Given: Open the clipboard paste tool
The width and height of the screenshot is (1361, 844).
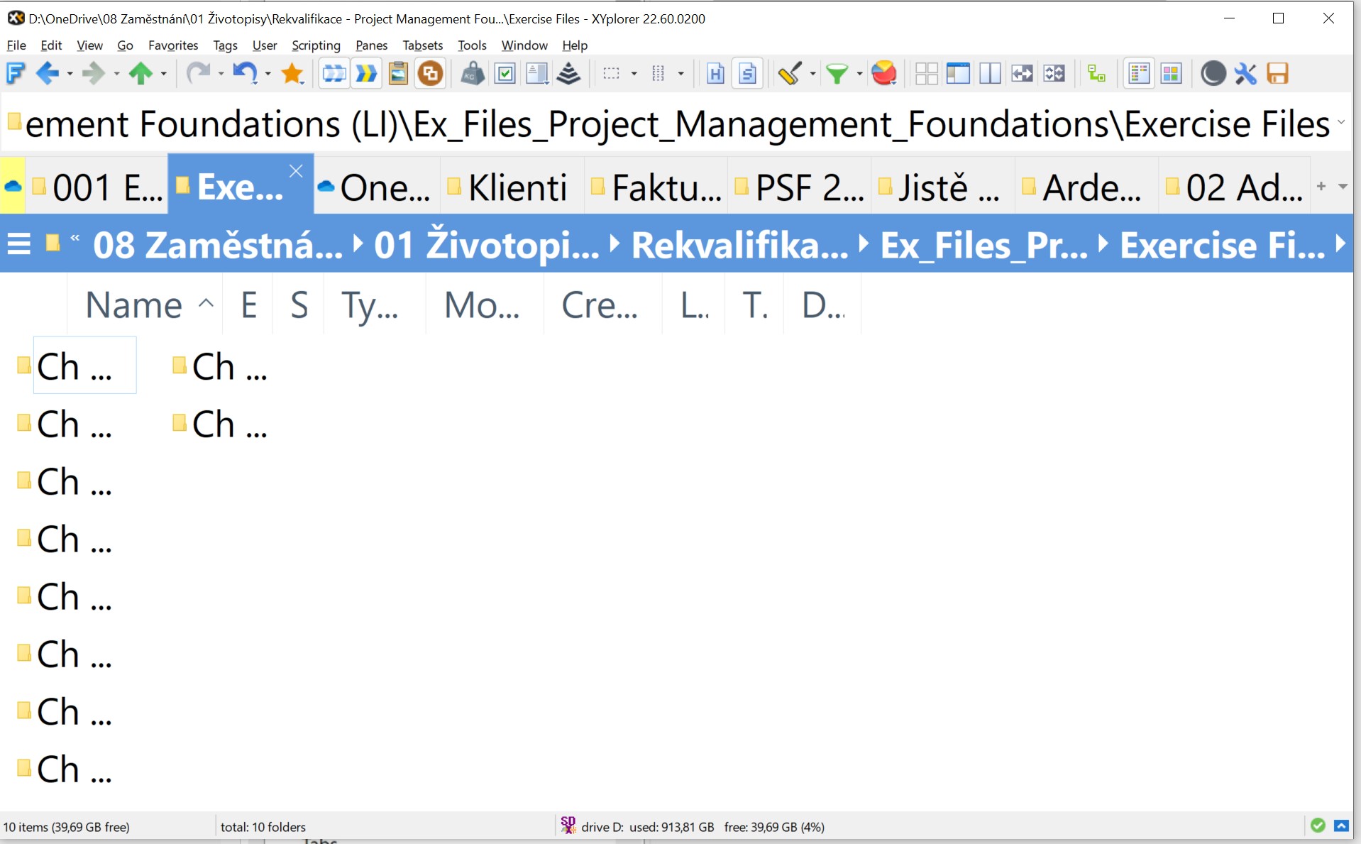Looking at the screenshot, I should point(398,73).
